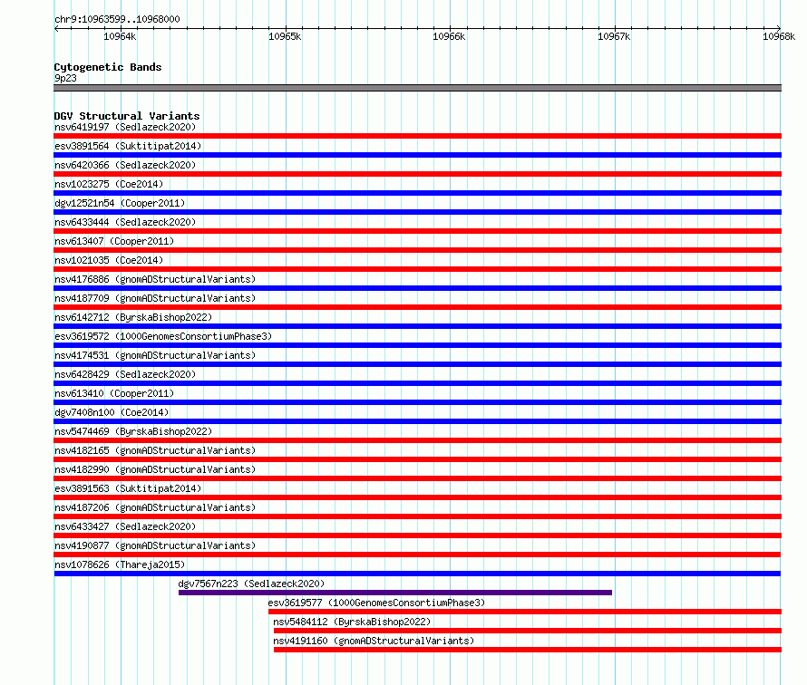Click the DGV Structural Variants track title
The image size is (807, 685).
pos(127,116)
